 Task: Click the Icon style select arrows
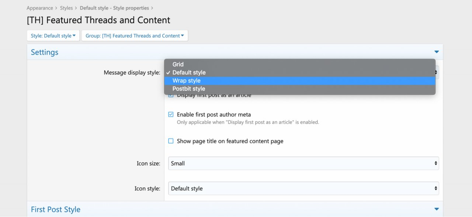click(436, 188)
